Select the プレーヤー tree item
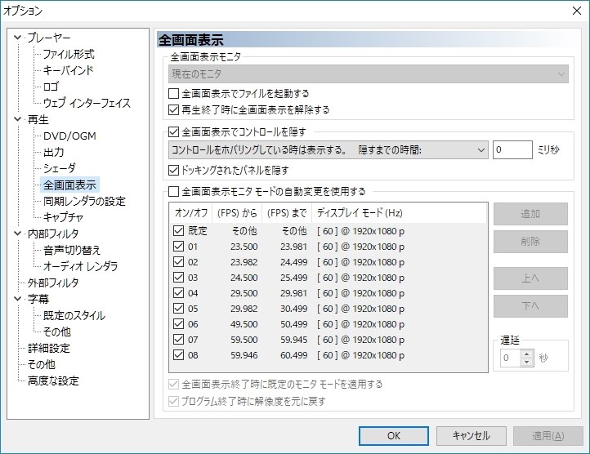 [x=48, y=38]
